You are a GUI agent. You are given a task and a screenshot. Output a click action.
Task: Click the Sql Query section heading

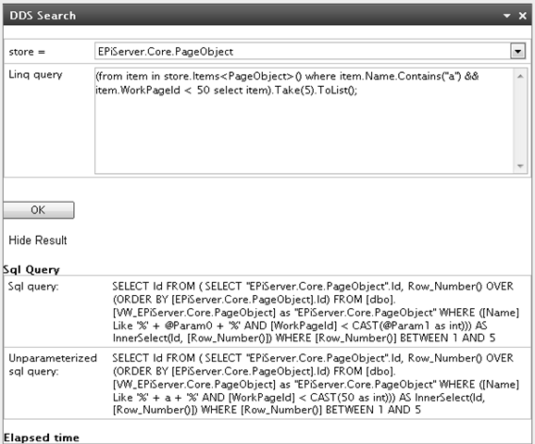(x=31, y=269)
